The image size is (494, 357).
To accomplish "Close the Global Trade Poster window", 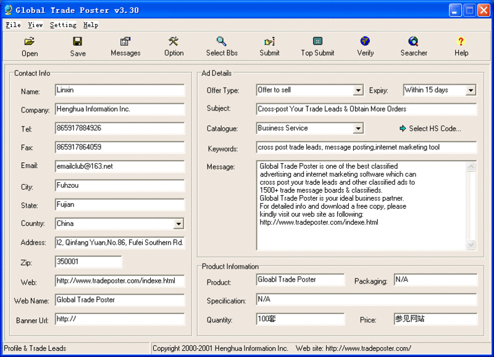I will click(x=484, y=10).
